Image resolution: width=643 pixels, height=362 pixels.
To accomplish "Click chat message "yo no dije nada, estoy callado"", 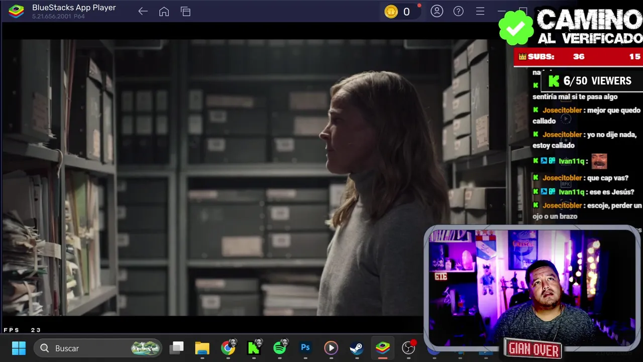I will click(x=585, y=140).
